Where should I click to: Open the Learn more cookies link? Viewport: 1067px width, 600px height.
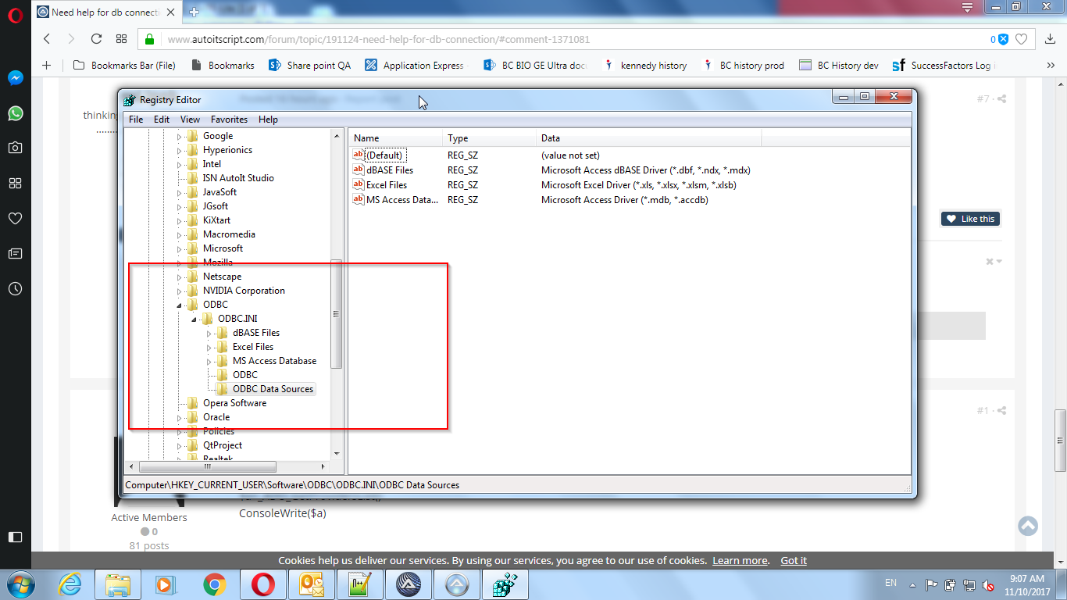(x=740, y=560)
